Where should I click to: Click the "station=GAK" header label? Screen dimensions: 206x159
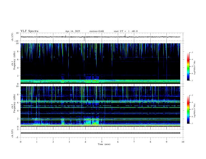coord(96,31)
